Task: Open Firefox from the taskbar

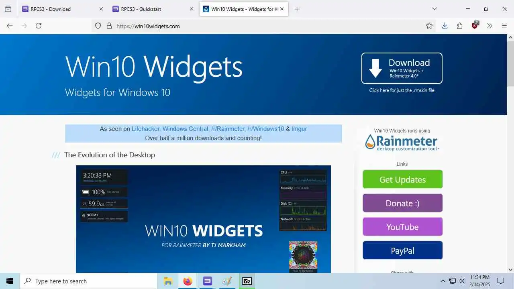Action: click(x=188, y=281)
